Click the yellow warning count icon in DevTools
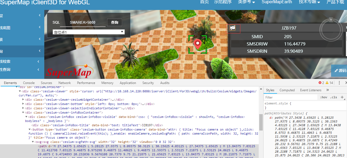 pos(327,83)
